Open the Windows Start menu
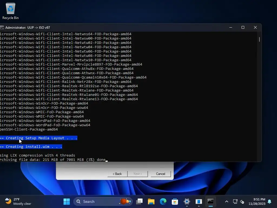277x208 pixels. (67, 201)
